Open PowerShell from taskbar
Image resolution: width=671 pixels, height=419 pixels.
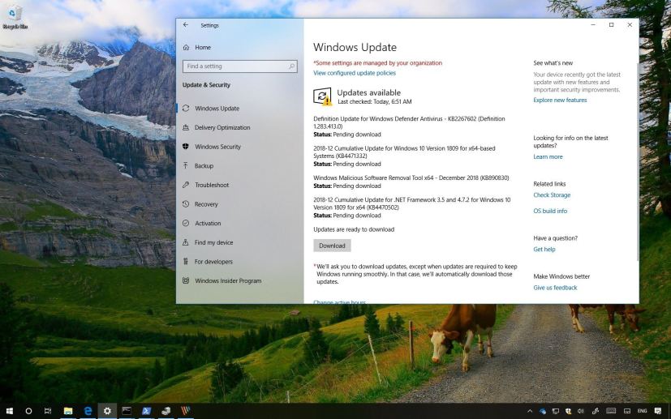tap(146, 411)
